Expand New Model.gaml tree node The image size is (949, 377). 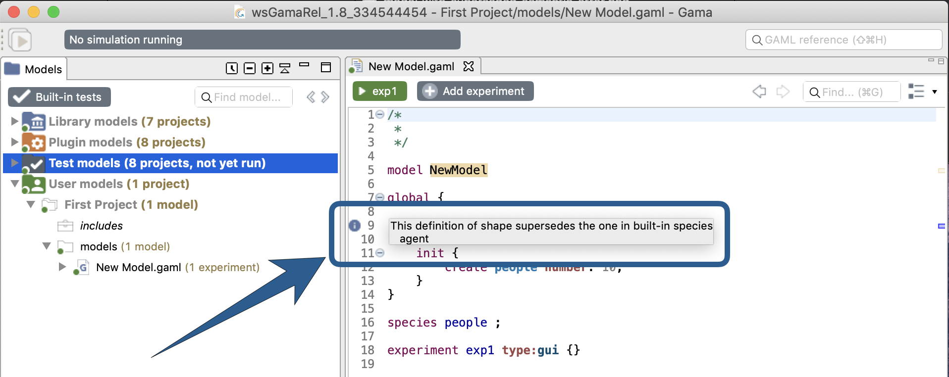pyautogui.click(x=62, y=267)
